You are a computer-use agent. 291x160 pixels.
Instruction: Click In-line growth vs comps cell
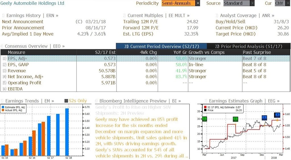tap(196, 65)
